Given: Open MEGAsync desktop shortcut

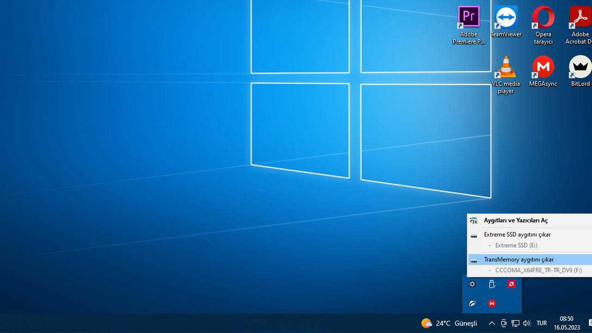Looking at the screenshot, I should pyautogui.click(x=543, y=68).
